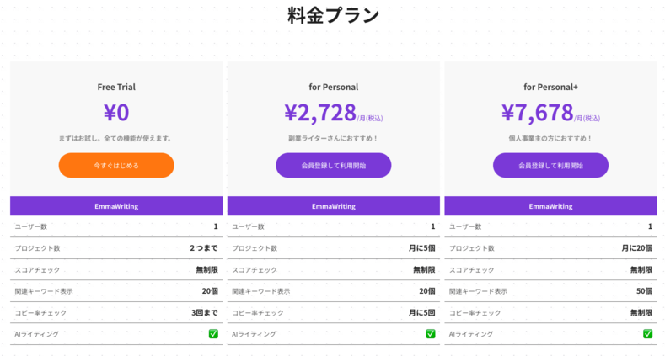This screenshot has height=356, width=665.
Task: Click 会員登録して利用開始 under for Personal
Action: click(333, 166)
